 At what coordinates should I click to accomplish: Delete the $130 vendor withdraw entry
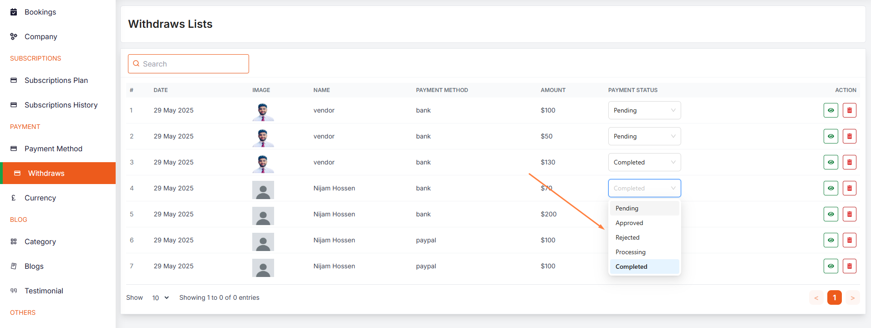(x=849, y=162)
